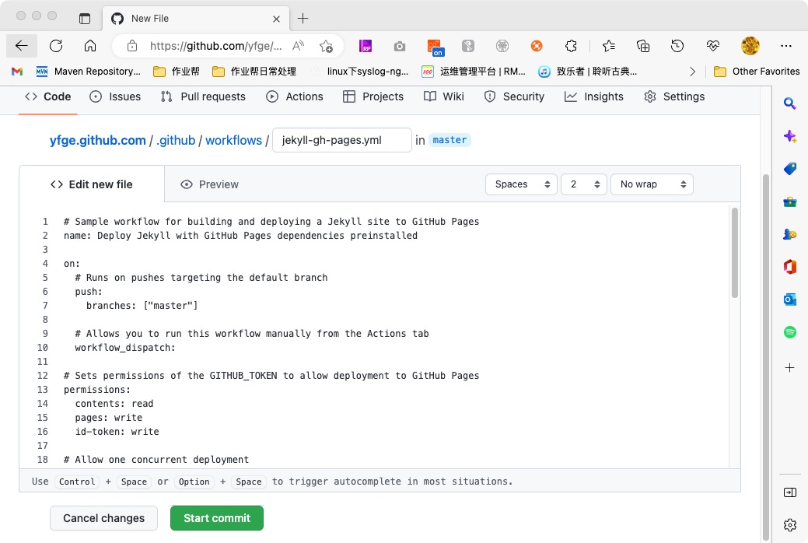The image size is (808, 543).
Task: Open the browser History icon
Action: [x=677, y=46]
